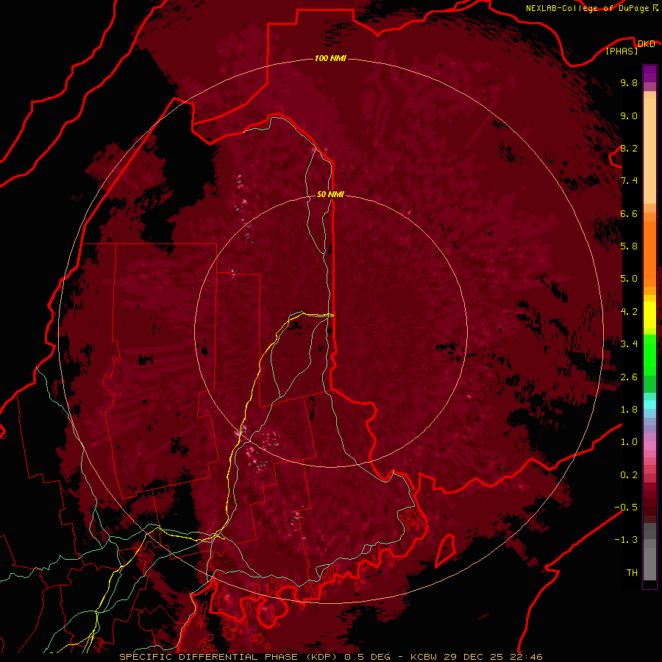
Task: Click the 8.2 legend value
Action: click(x=629, y=148)
